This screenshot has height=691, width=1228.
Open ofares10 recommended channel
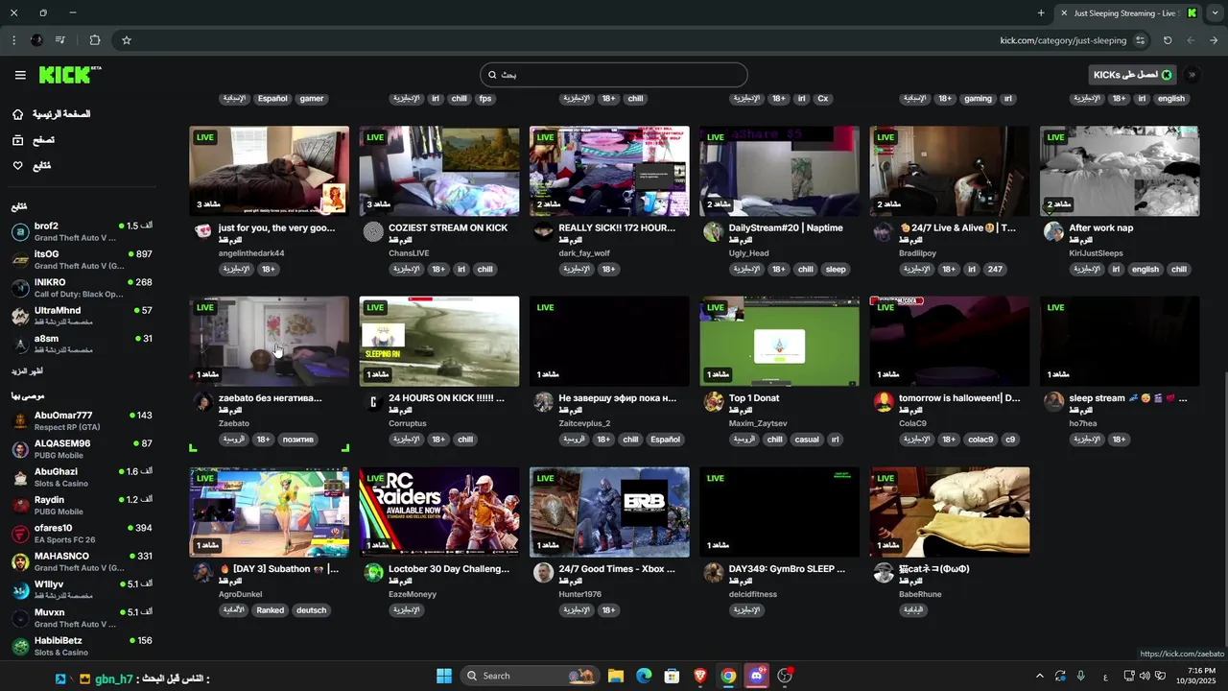82,534
